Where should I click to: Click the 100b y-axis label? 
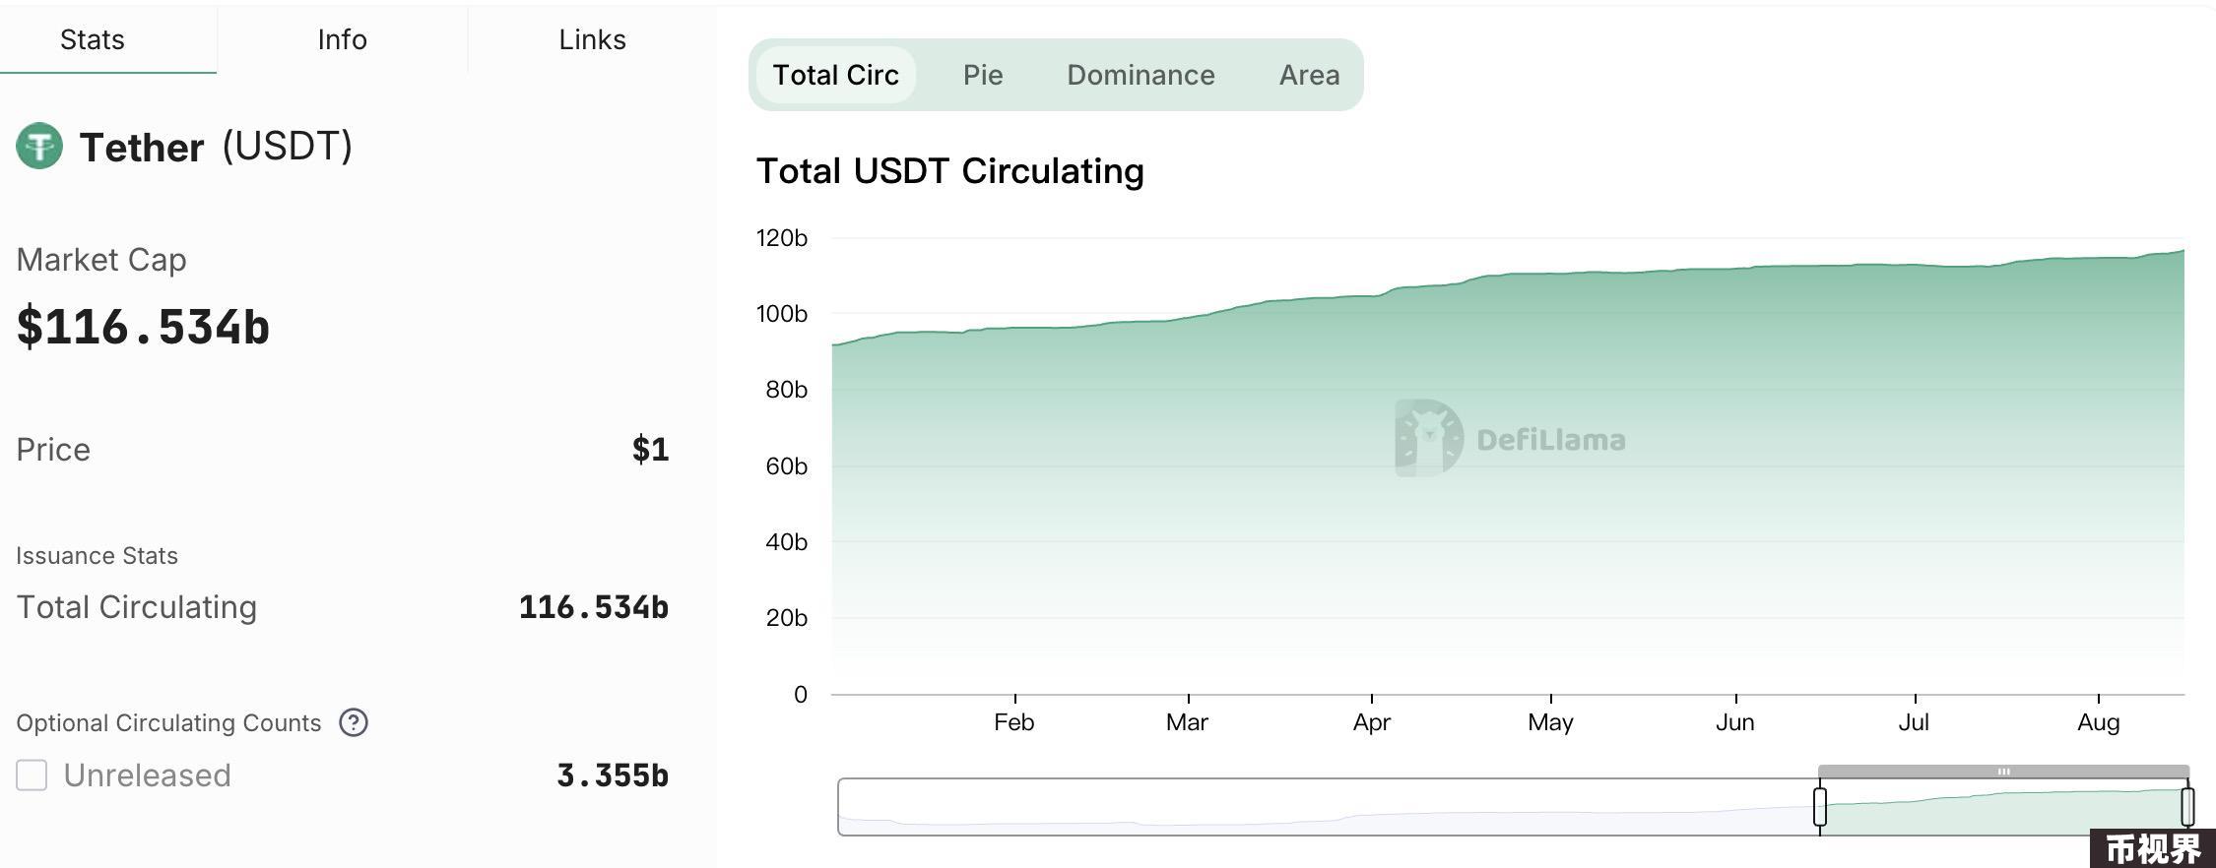click(x=781, y=314)
